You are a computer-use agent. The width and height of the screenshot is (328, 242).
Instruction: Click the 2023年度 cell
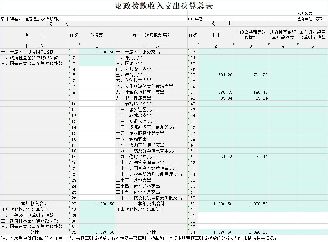(195, 19)
